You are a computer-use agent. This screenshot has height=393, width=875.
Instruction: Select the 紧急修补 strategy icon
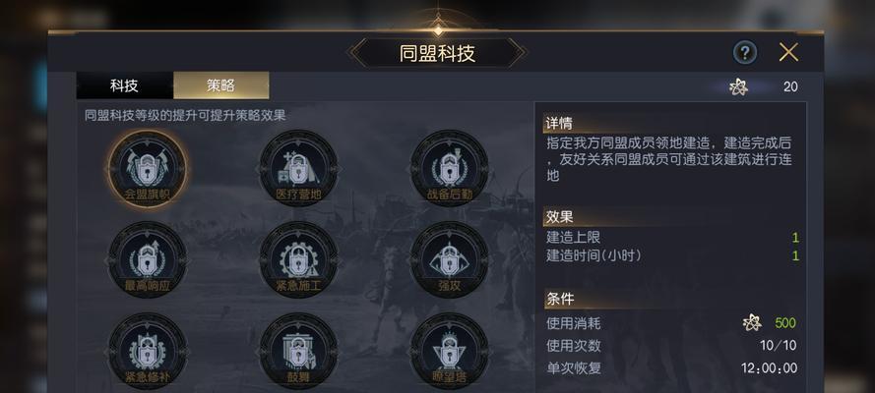click(x=148, y=351)
